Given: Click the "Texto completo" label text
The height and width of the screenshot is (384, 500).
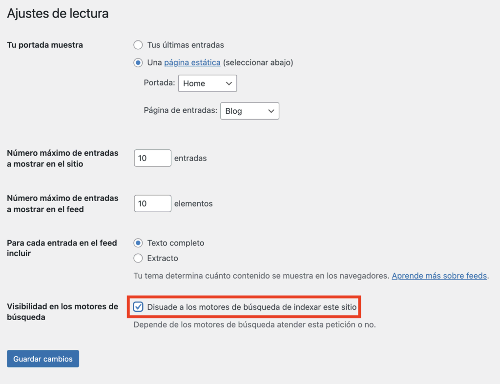Looking at the screenshot, I should click(x=176, y=243).
